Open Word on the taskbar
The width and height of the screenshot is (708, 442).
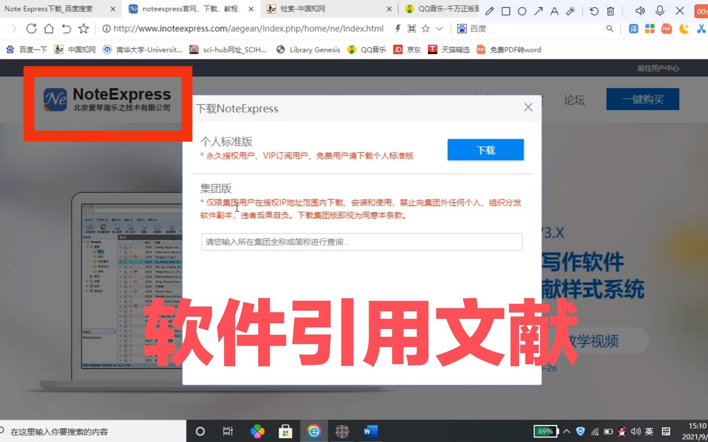point(370,431)
